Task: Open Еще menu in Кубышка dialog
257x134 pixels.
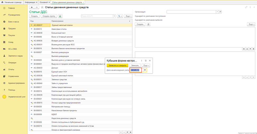Action: pos(146,65)
